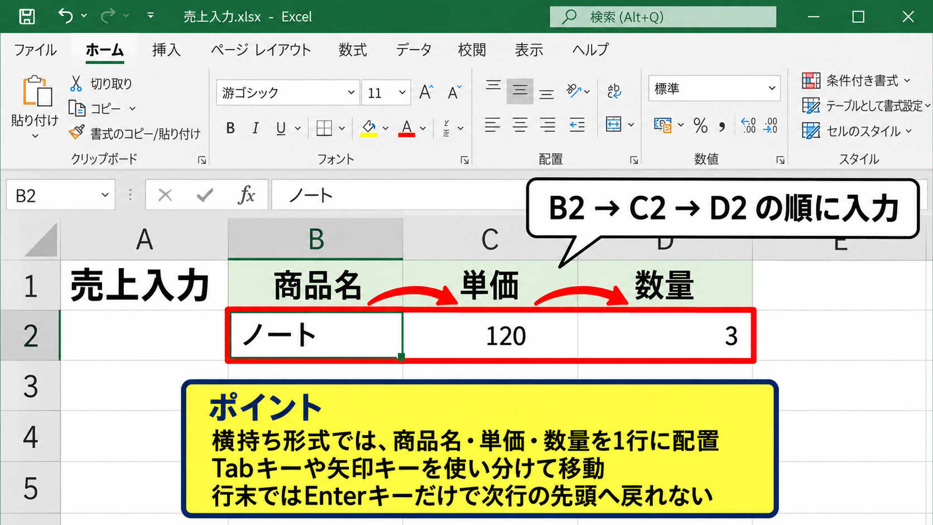Click the 検索 search box

663,17
